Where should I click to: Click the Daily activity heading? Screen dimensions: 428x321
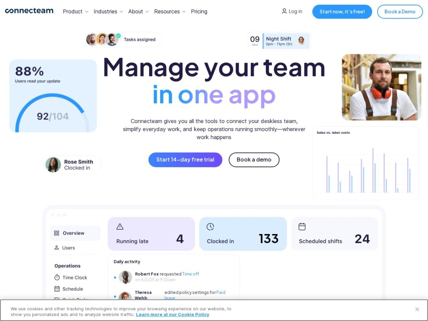point(127,261)
